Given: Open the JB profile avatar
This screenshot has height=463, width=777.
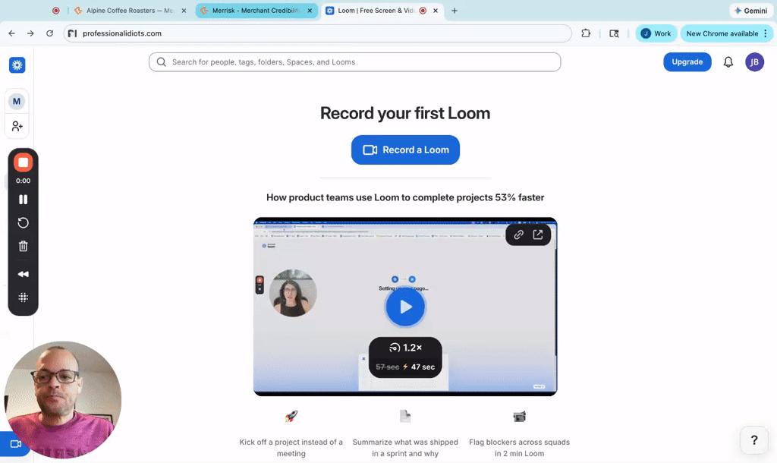Looking at the screenshot, I should pos(754,62).
